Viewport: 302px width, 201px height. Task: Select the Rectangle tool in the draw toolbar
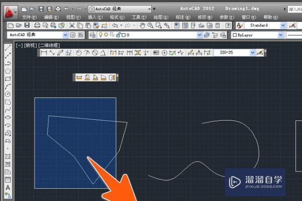coord(8,79)
